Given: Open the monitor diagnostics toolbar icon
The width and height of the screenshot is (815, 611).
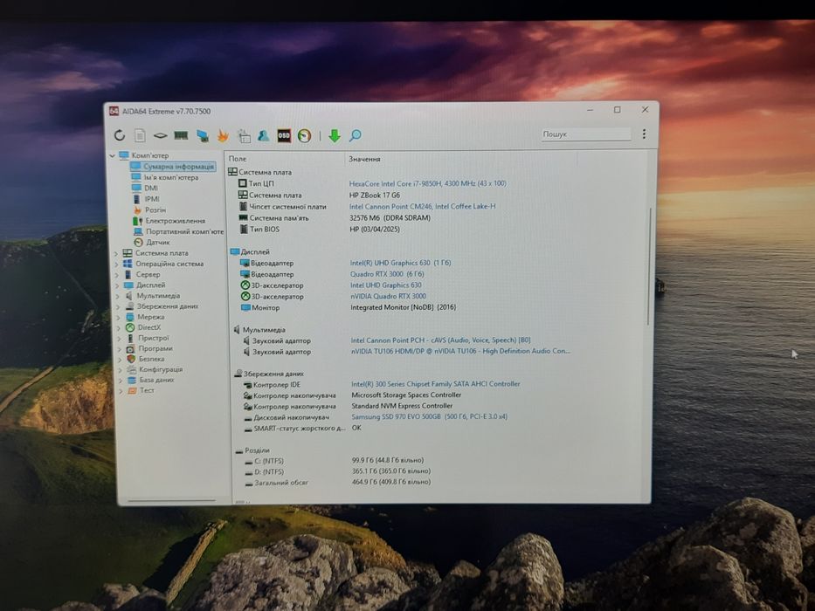Looking at the screenshot, I should (x=202, y=136).
